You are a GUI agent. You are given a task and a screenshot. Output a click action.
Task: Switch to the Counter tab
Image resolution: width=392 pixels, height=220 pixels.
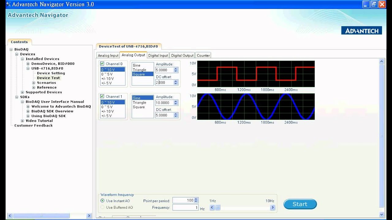(x=203, y=56)
